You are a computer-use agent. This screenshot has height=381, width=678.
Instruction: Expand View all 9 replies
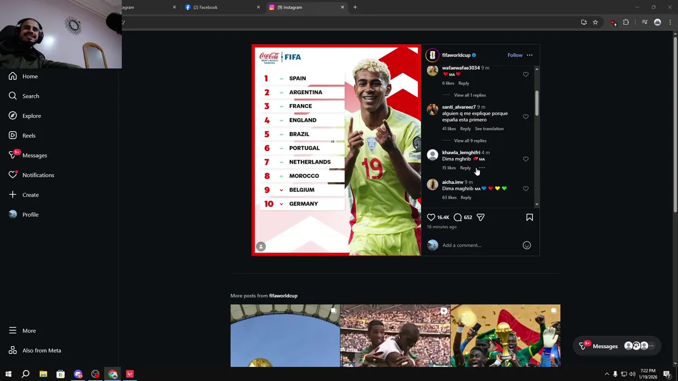click(x=470, y=141)
